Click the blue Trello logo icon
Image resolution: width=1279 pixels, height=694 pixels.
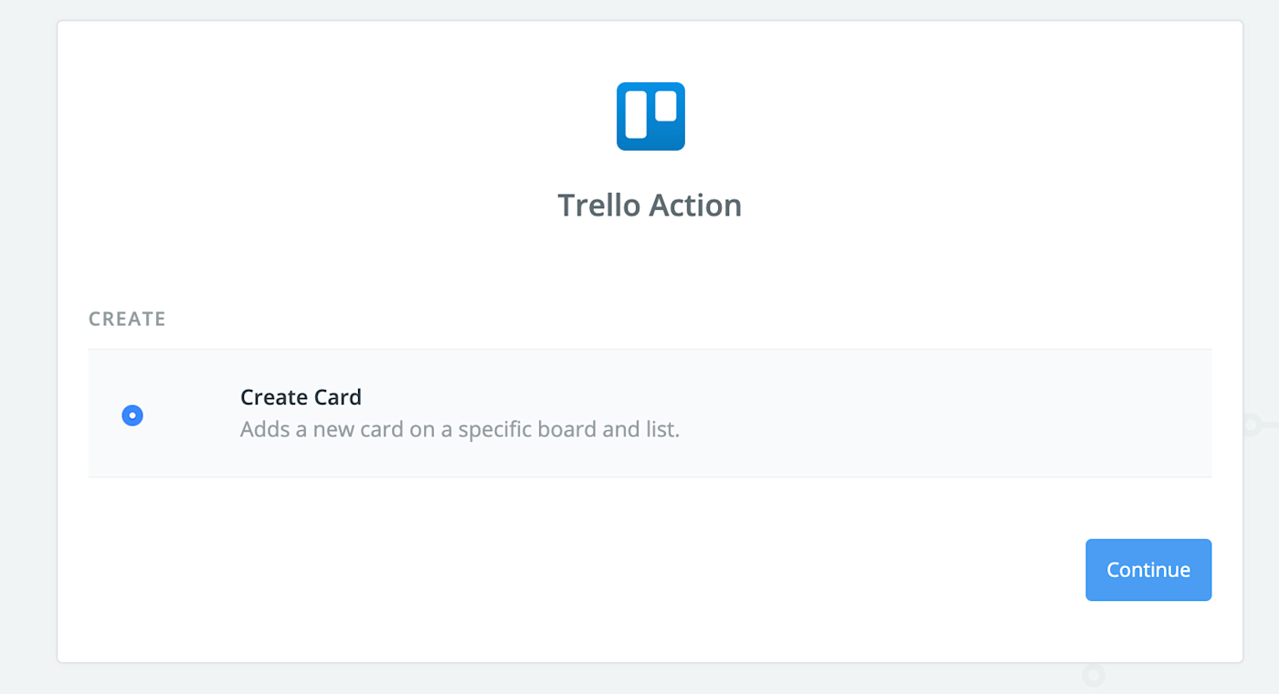pyautogui.click(x=650, y=116)
